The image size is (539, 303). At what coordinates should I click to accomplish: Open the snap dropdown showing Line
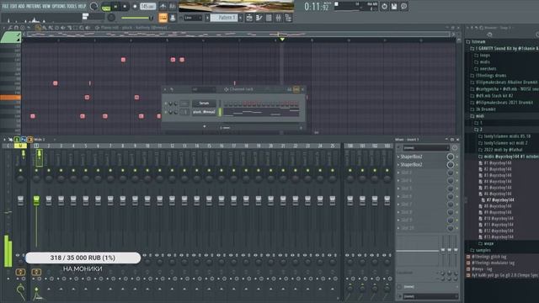193,18
